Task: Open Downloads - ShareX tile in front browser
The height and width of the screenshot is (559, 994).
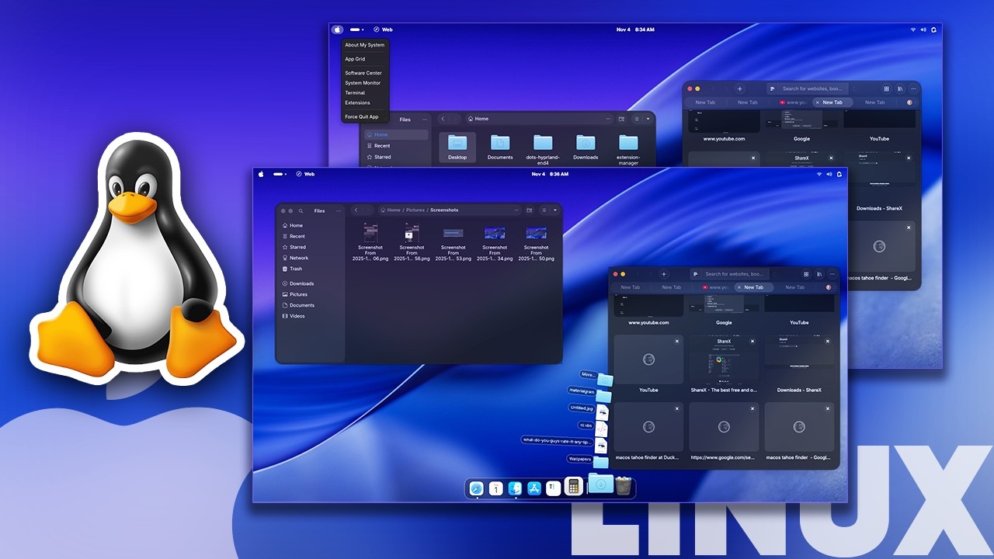Action: point(799,364)
